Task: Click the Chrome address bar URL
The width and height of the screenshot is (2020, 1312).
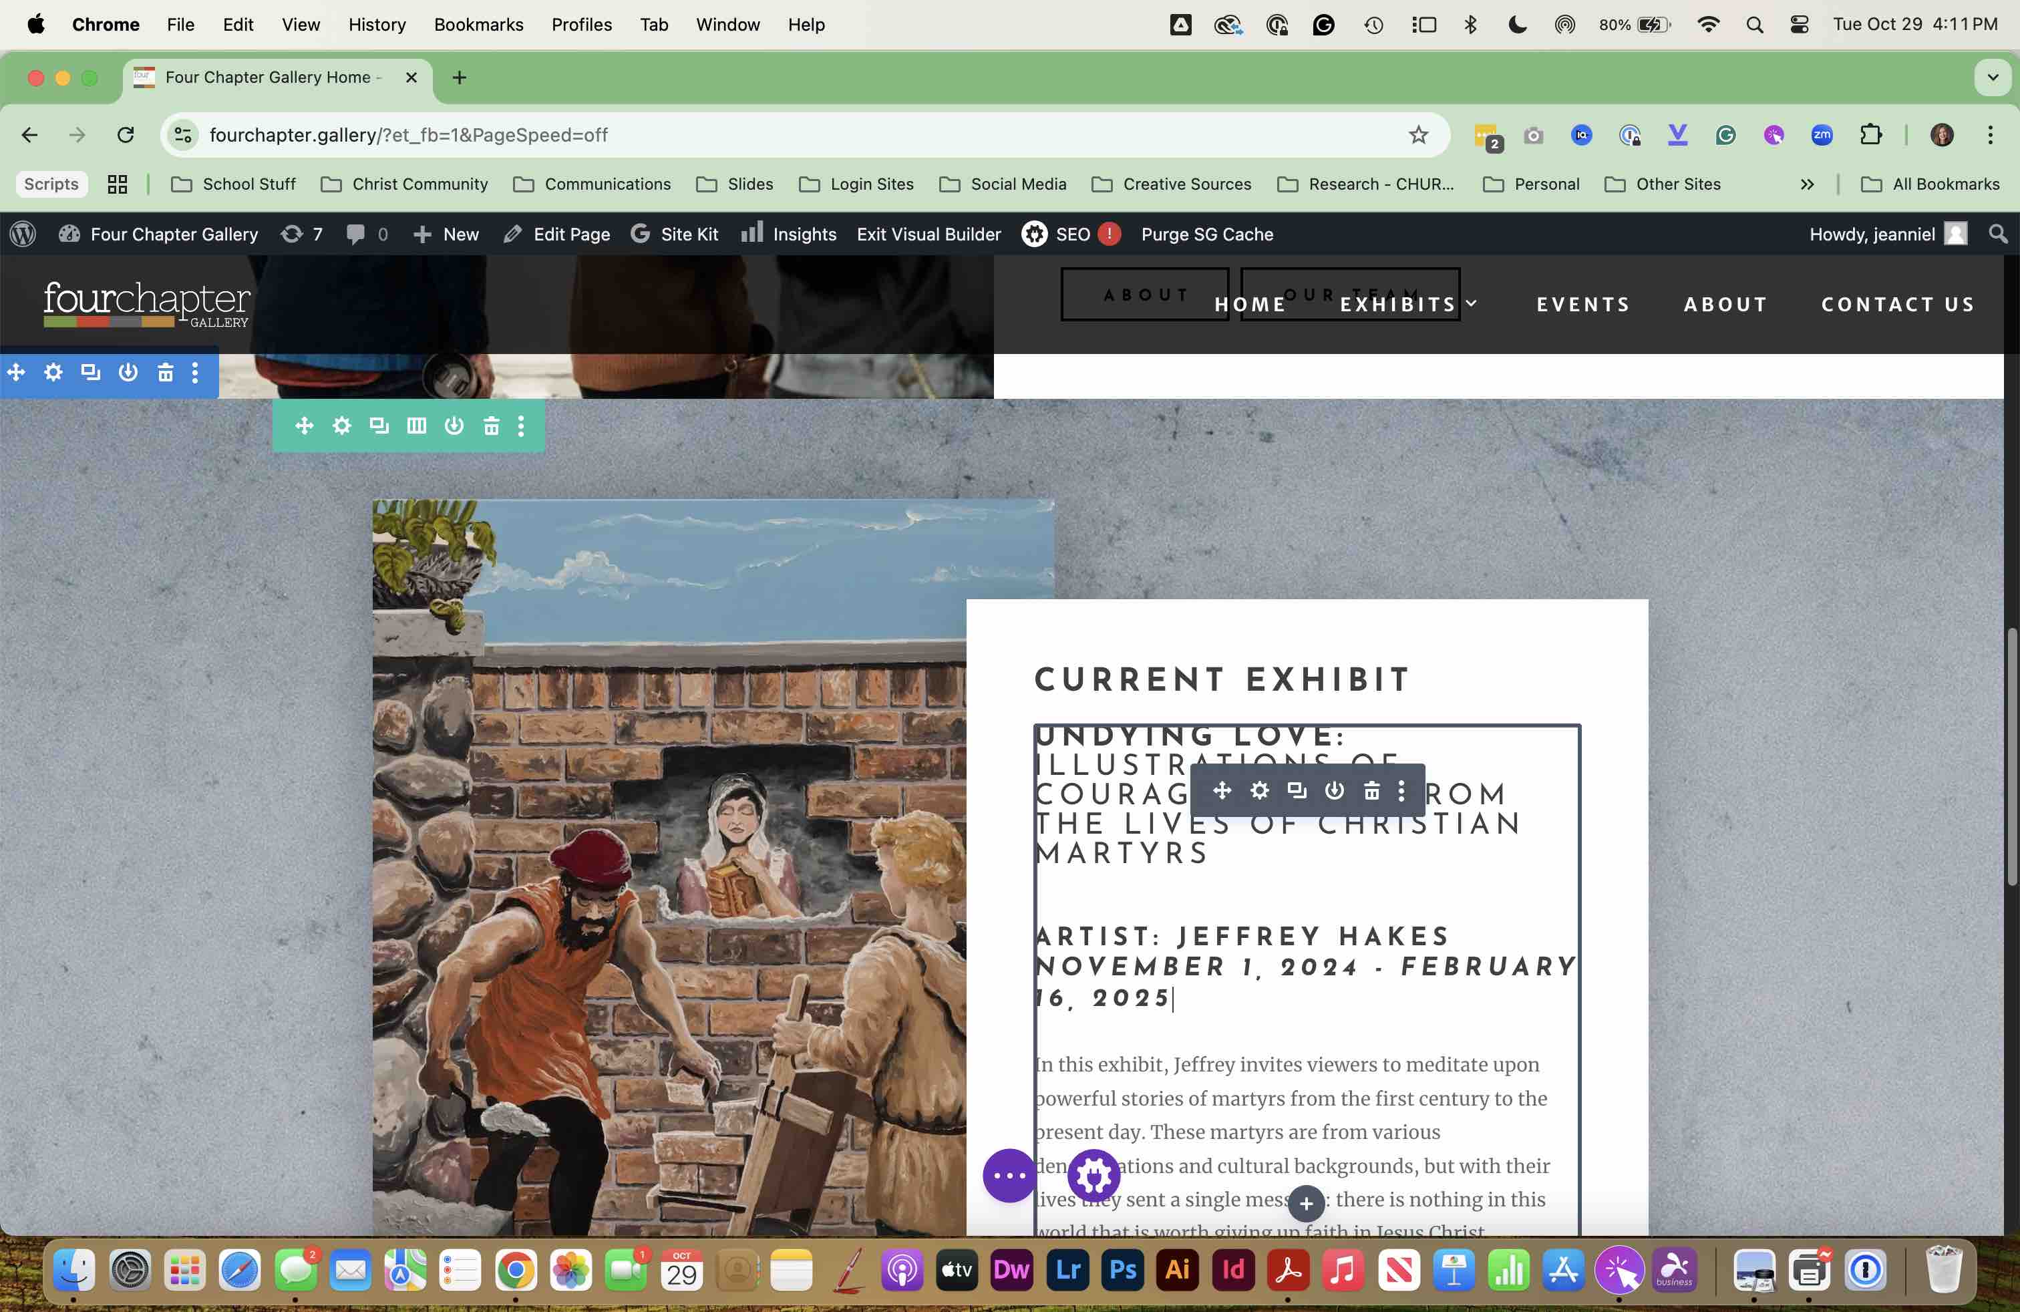Action: pyautogui.click(x=408, y=135)
